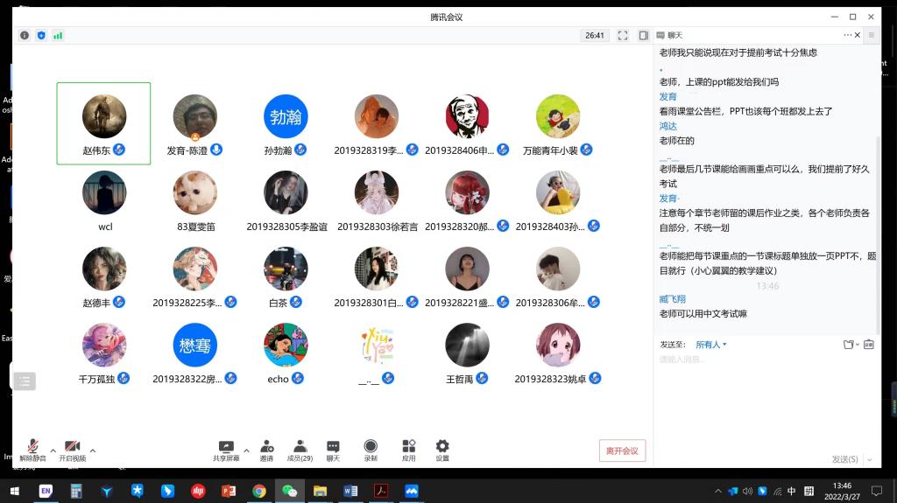Click the 发送(S) send button

click(848, 459)
